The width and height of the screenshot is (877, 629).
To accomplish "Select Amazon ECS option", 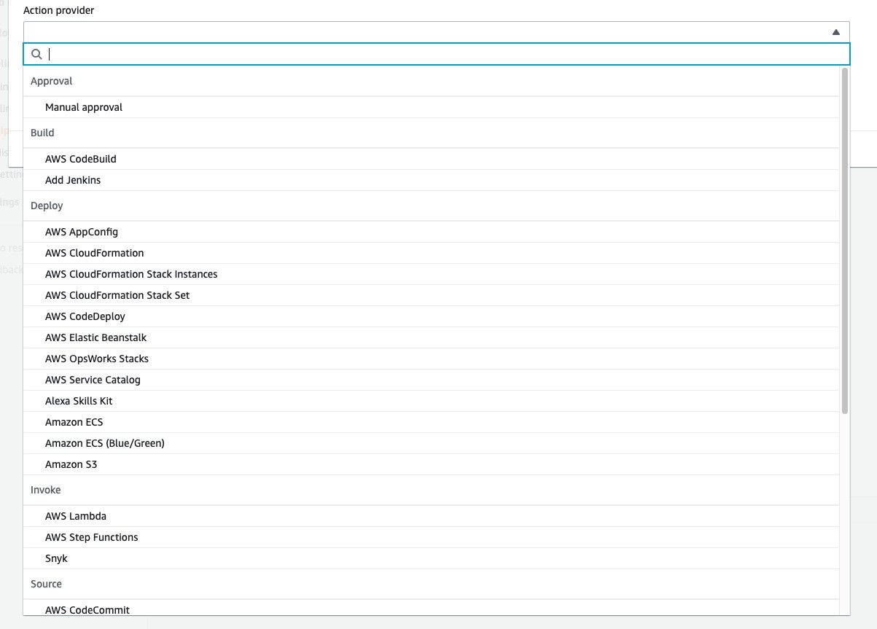I will click(x=432, y=422).
